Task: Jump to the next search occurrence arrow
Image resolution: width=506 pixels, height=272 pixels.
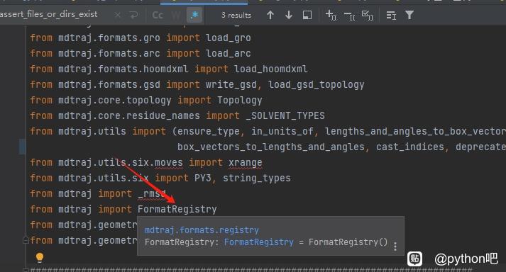Action: pyautogui.click(x=289, y=15)
